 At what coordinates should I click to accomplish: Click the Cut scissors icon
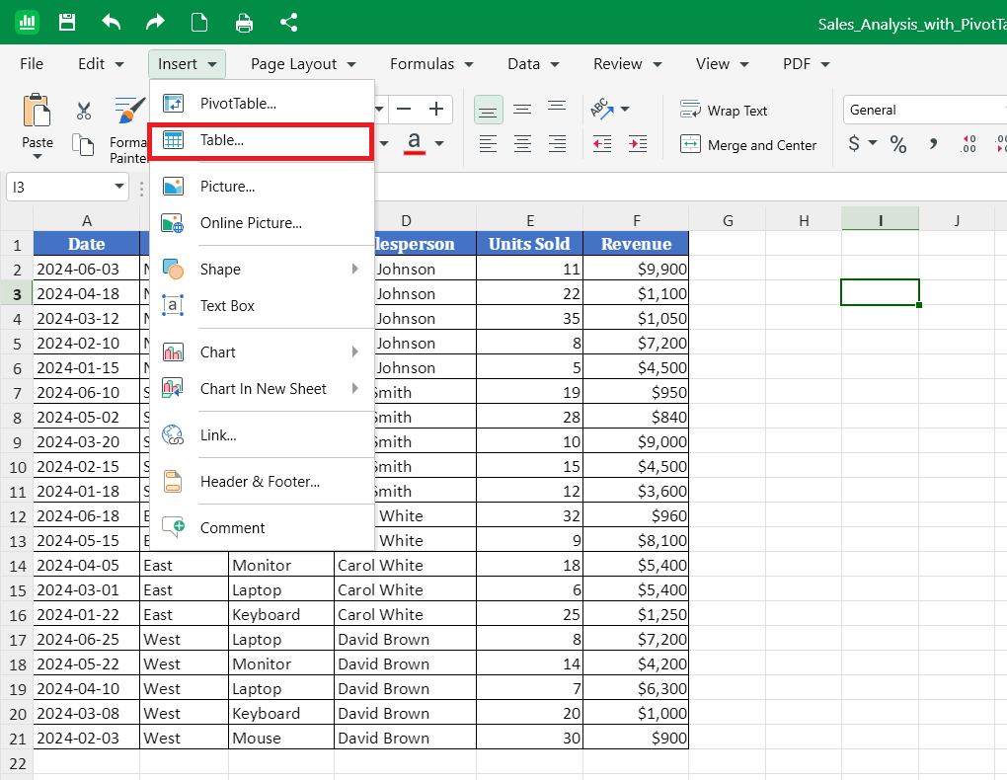point(84,111)
